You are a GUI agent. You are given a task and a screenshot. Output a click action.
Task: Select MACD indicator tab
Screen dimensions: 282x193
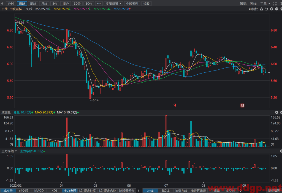(39, 191)
